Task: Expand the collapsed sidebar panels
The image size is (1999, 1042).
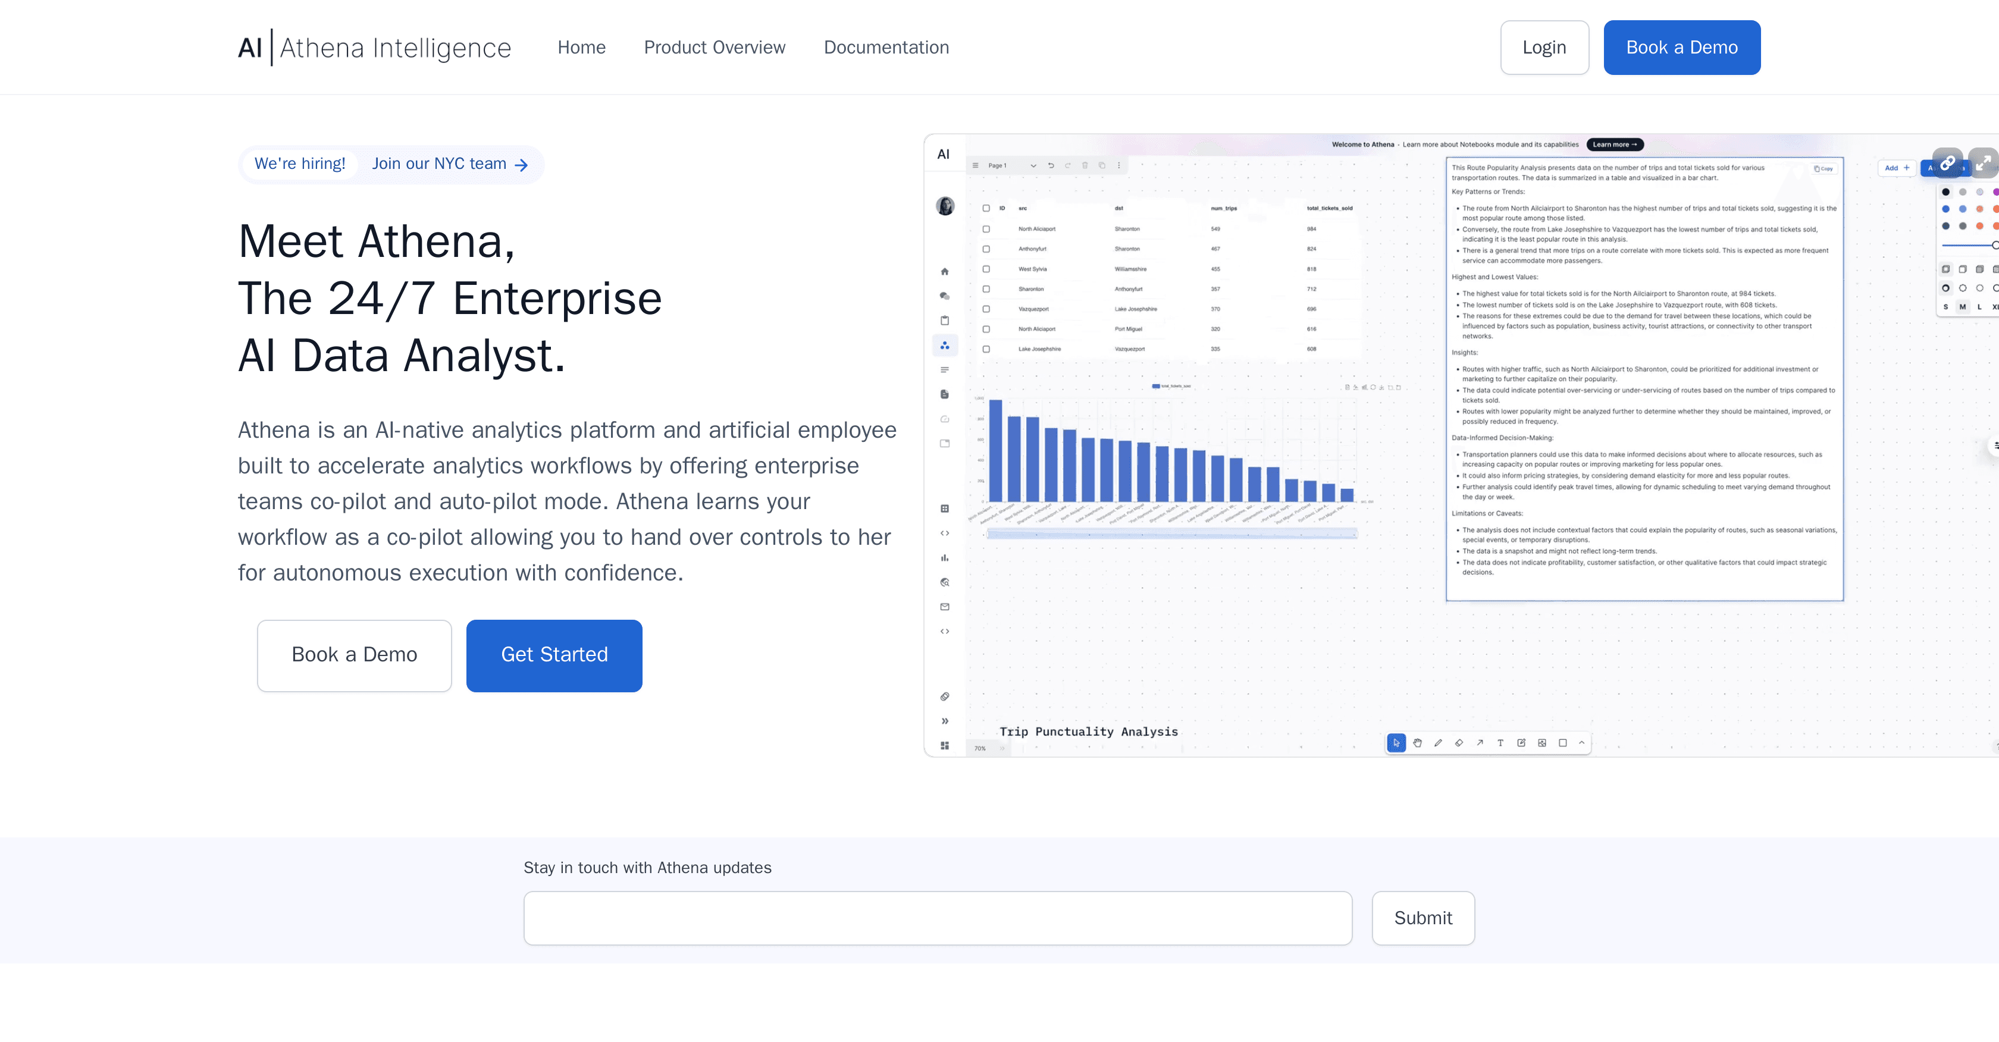Action: point(945,721)
